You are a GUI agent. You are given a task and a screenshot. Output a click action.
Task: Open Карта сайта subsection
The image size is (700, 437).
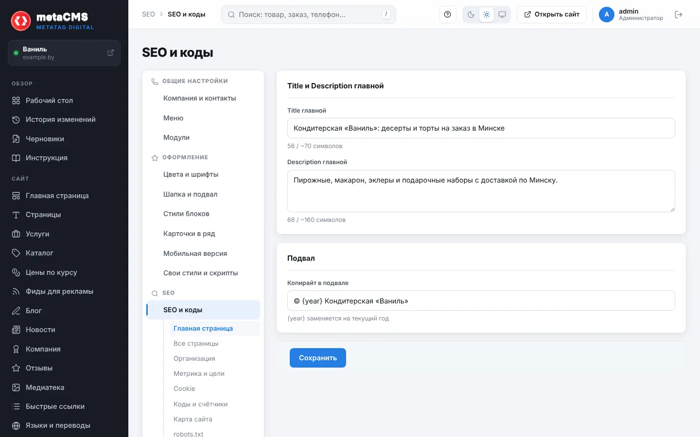214,419
